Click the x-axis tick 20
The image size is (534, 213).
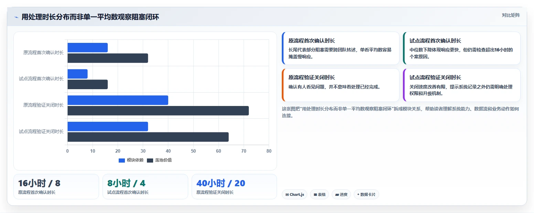click(x=118, y=151)
